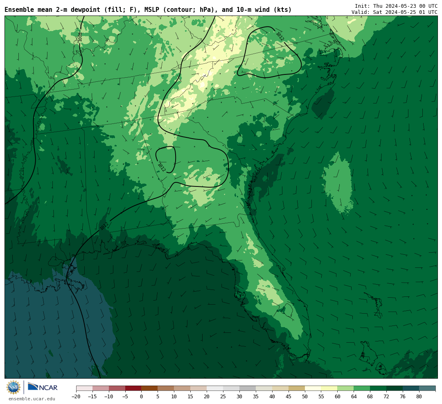Pick the tan swatch between 10 and 15
Viewport: 442px width, 404px height.
[183, 388]
